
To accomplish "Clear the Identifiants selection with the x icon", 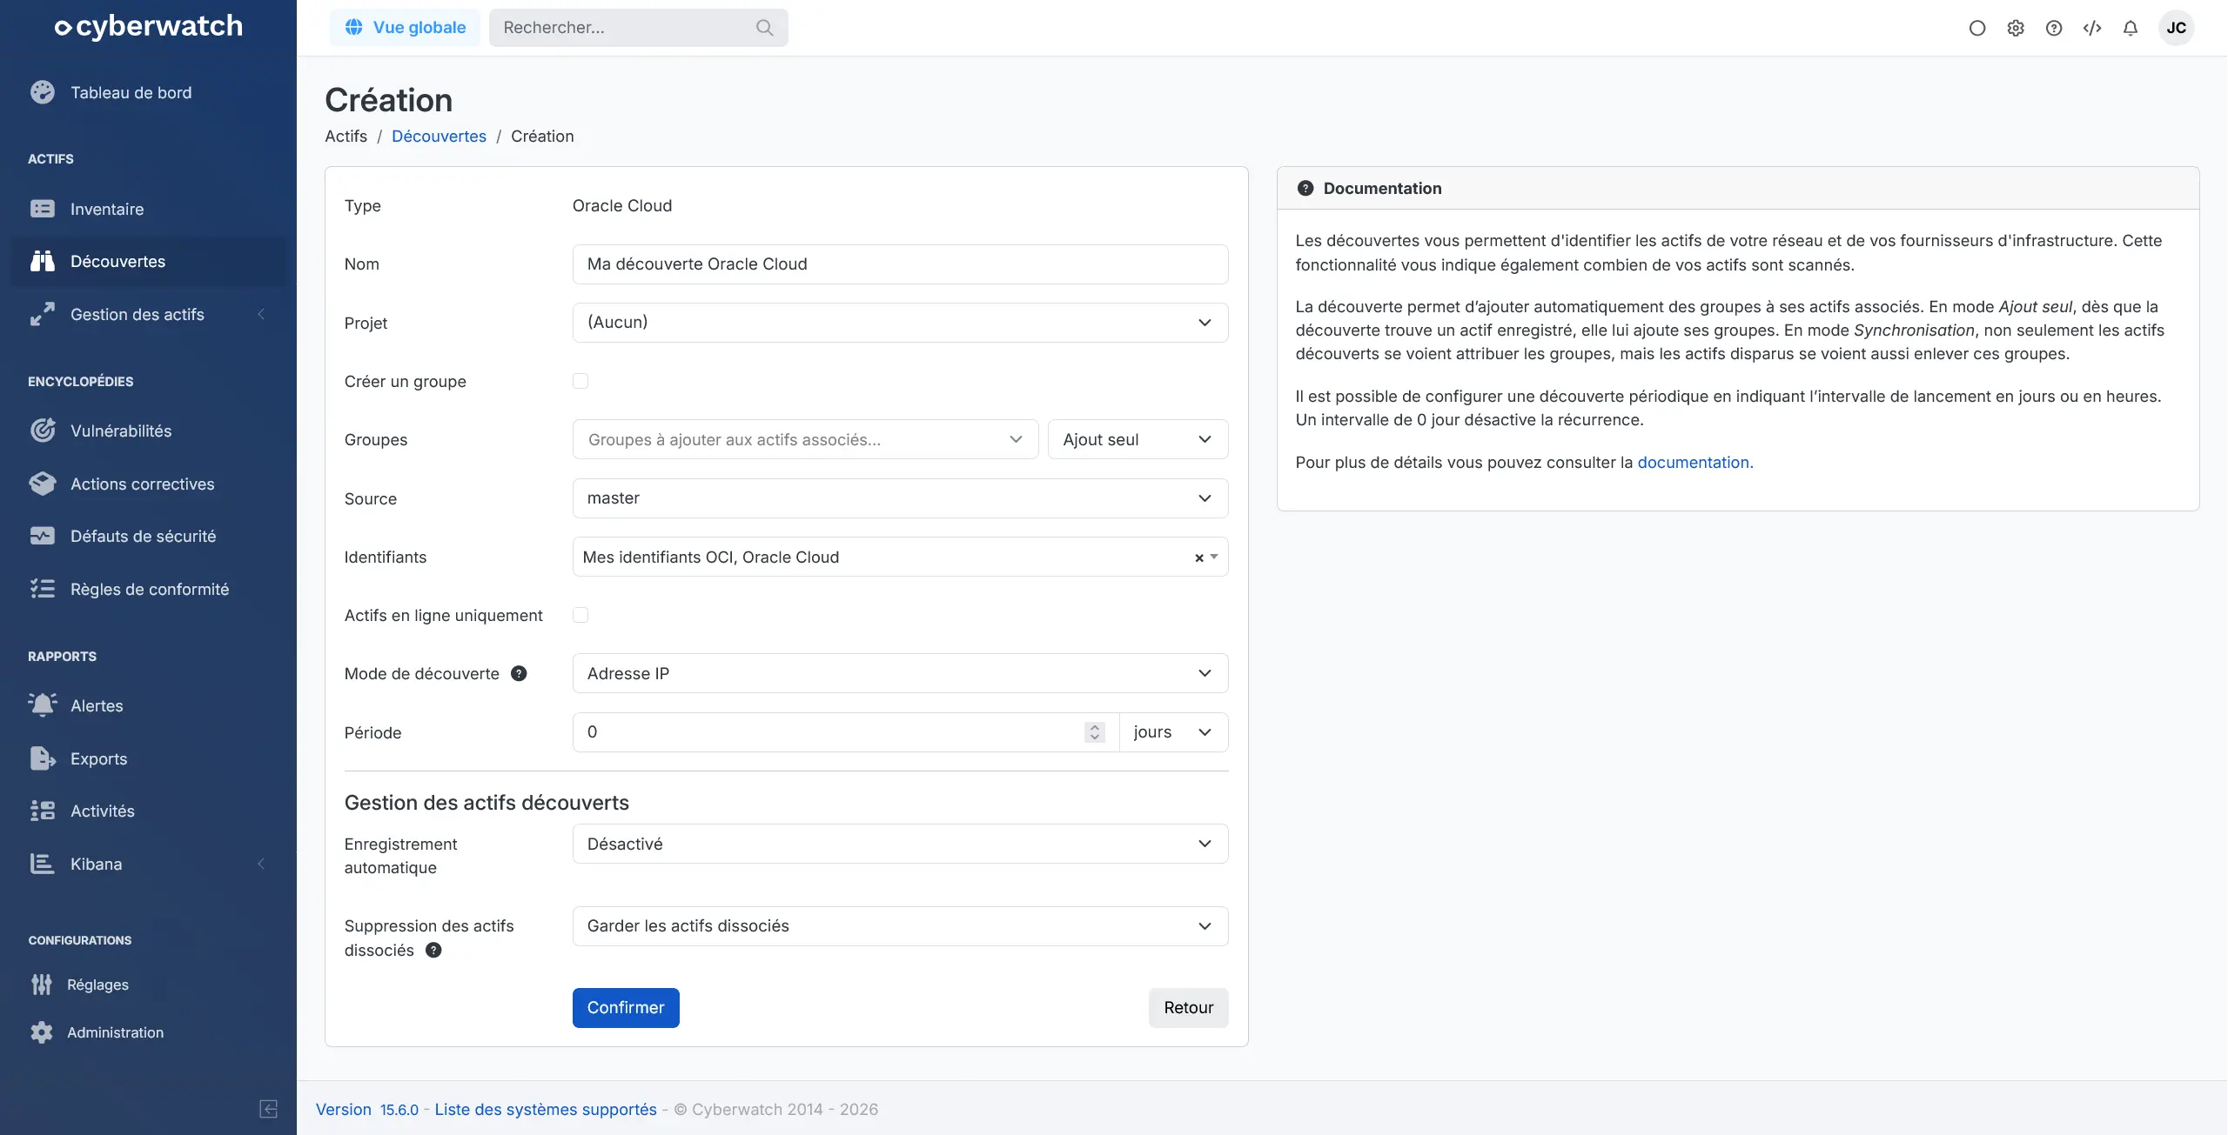I will point(1198,557).
